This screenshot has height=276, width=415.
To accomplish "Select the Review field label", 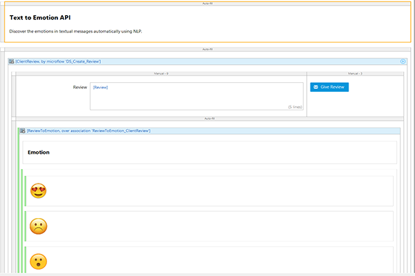I will pos(80,88).
